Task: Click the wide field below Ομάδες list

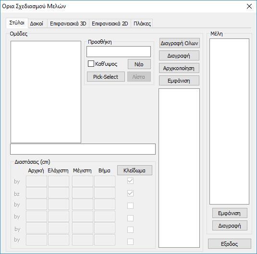Action: (83, 149)
